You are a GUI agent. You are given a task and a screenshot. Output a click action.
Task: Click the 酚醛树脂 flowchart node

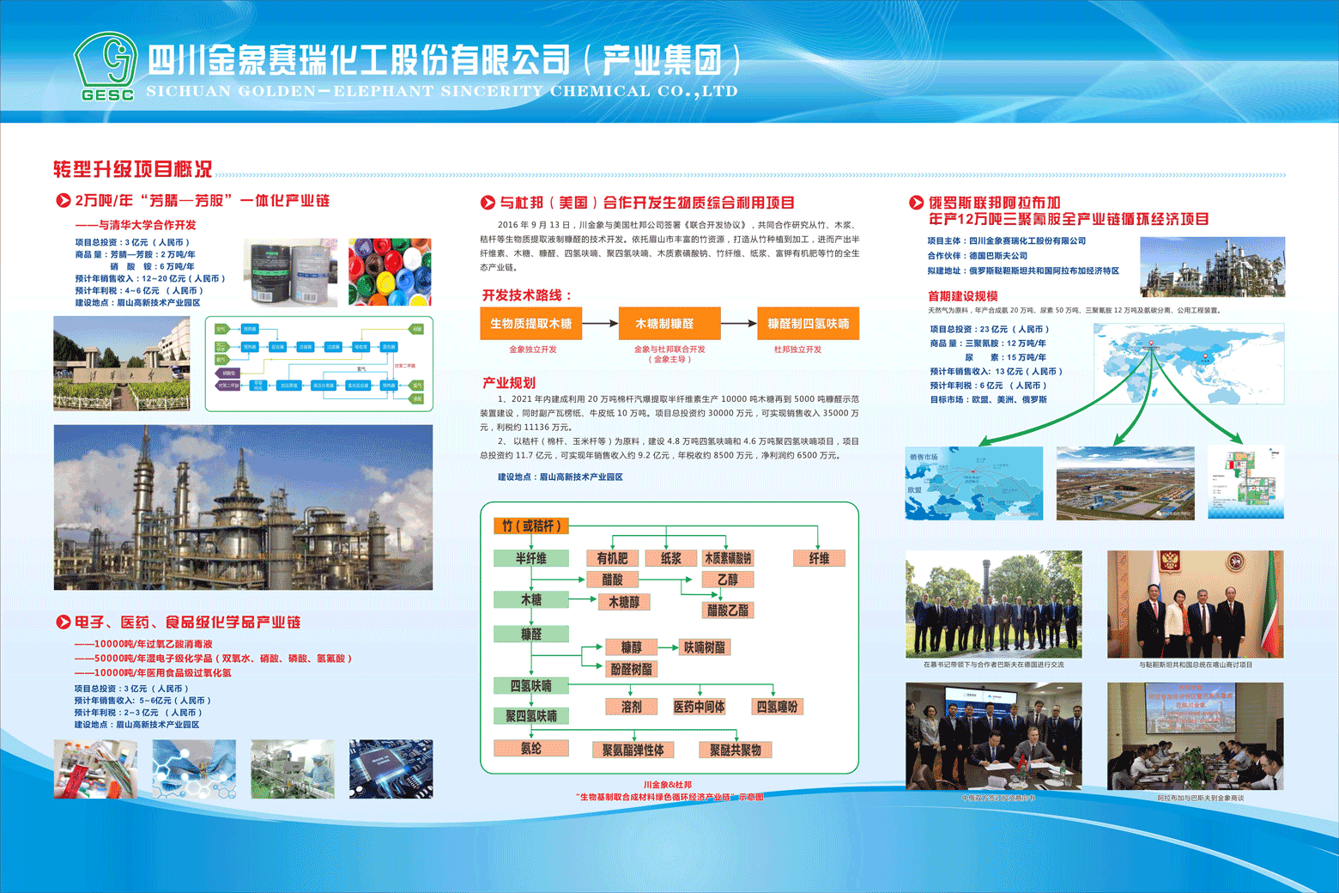[x=631, y=669]
